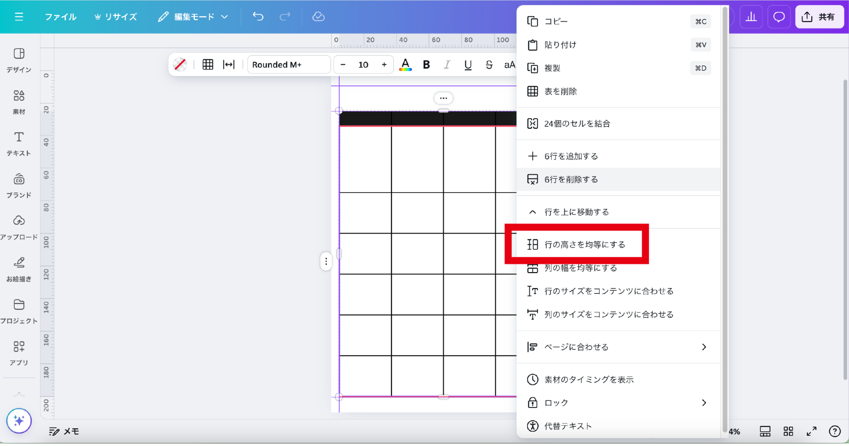Open the 編集モード mode dropdown
Image resolution: width=849 pixels, height=446 pixels.
point(193,17)
